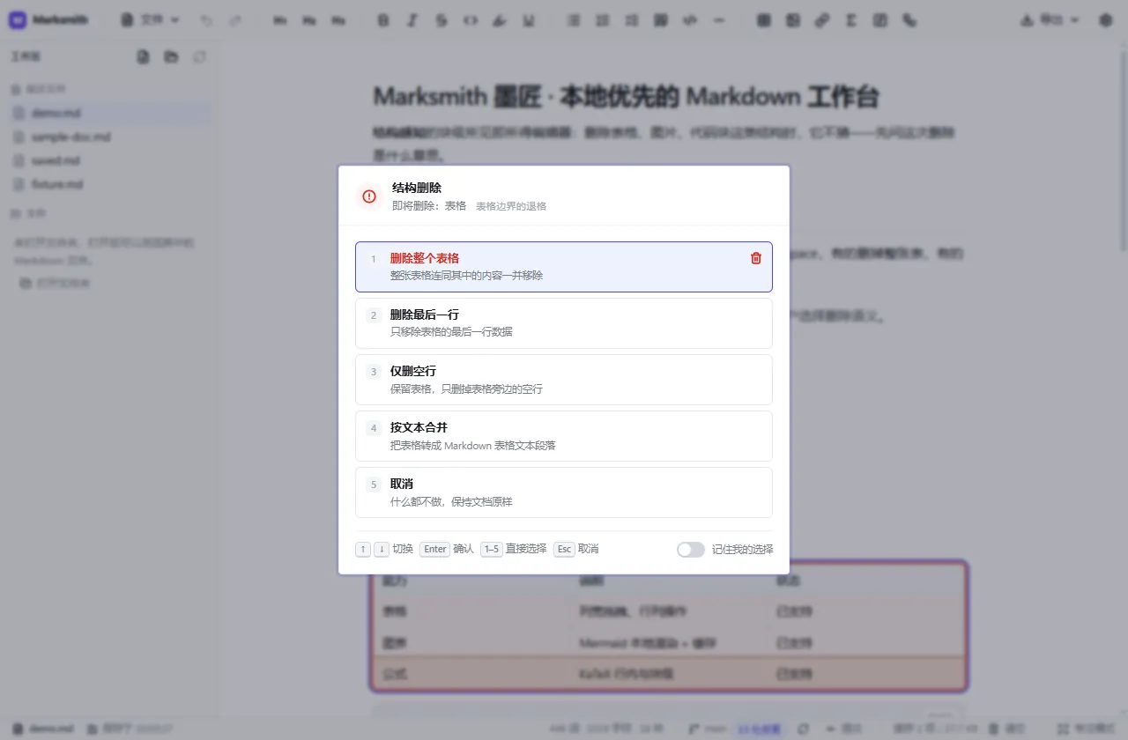Viewport: 1128px width, 740px height.
Task: Select 取消 to keep the document unchanged
Action: [x=564, y=492]
